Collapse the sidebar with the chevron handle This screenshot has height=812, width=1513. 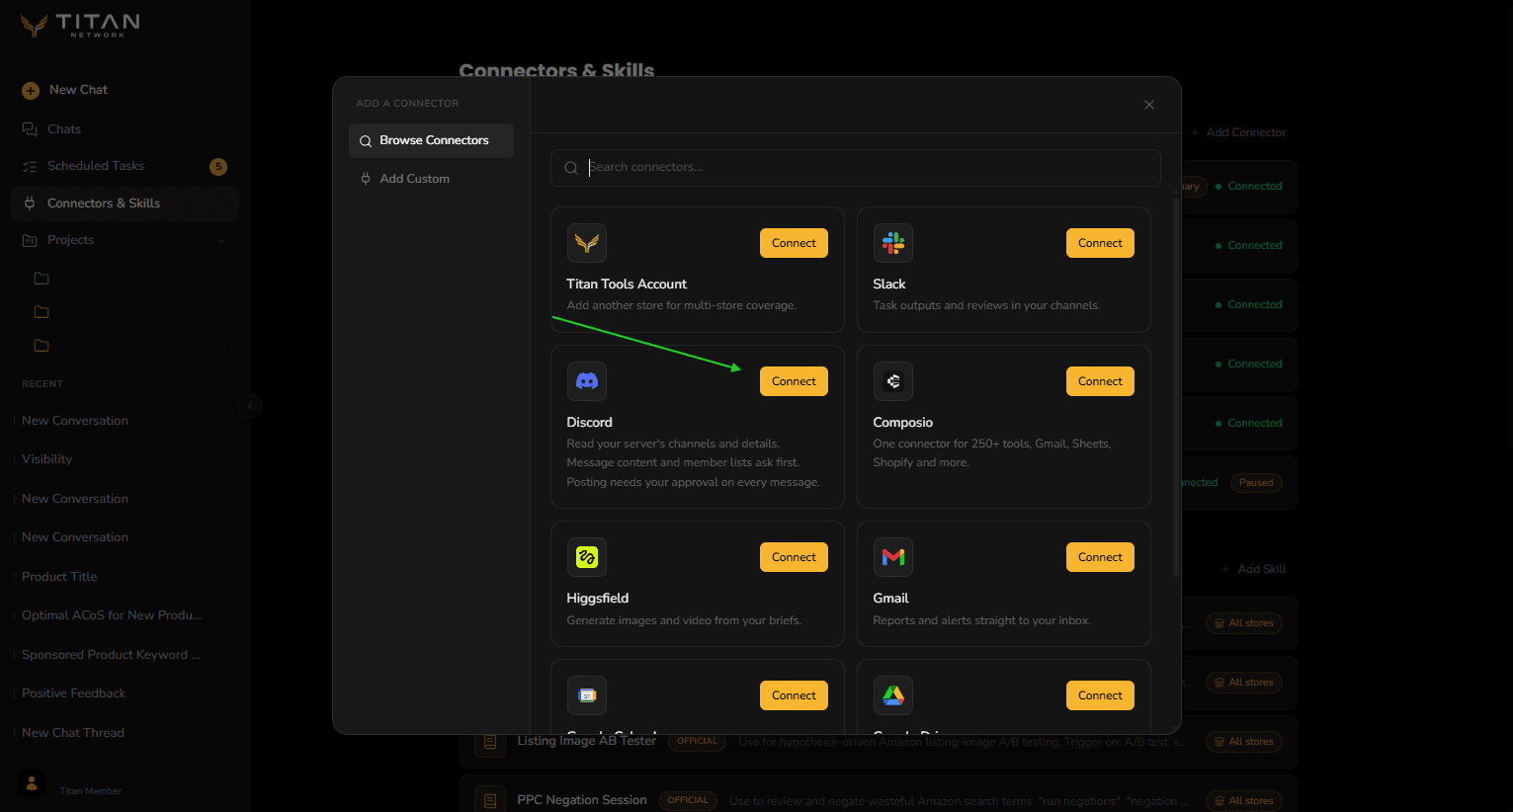pyautogui.click(x=250, y=405)
